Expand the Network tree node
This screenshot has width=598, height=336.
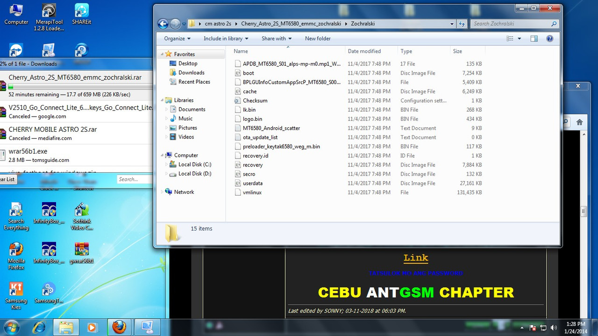[163, 192]
